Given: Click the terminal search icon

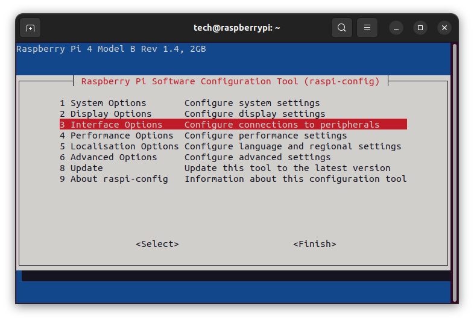Looking at the screenshot, I should [x=341, y=28].
